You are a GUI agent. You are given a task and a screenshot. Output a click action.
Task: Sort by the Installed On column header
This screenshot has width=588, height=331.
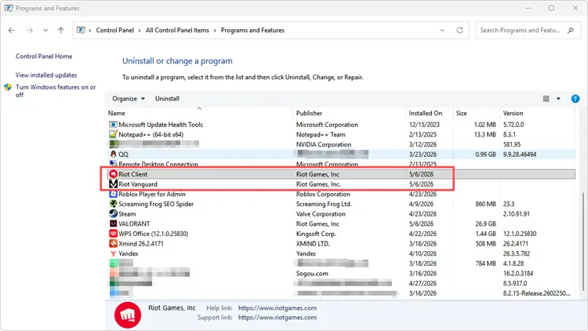(425, 113)
